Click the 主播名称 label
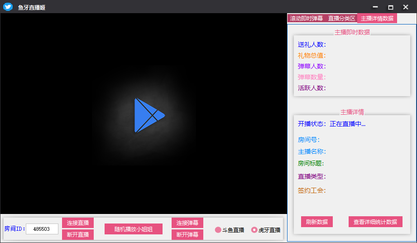This screenshot has height=243, width=417. 312,151
